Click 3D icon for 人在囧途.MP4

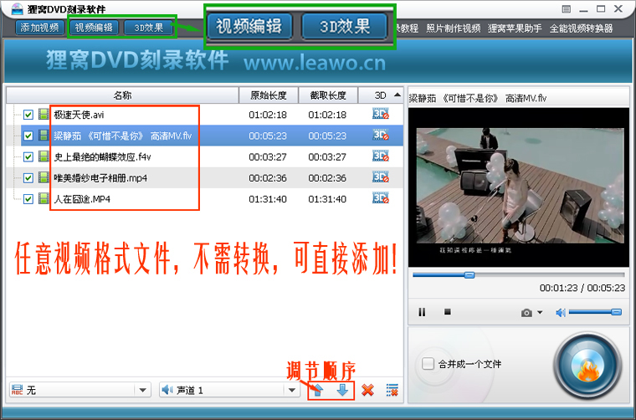point(381,198)
